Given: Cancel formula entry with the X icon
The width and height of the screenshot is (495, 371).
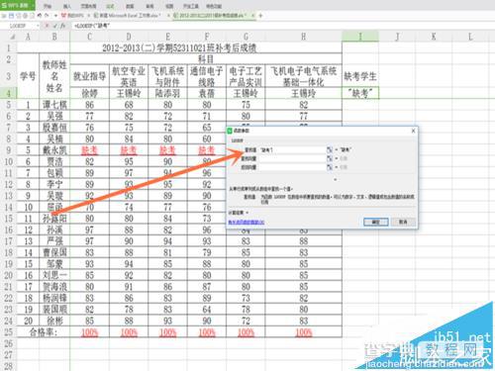Looking at the screenshot, I should [47, 26].
